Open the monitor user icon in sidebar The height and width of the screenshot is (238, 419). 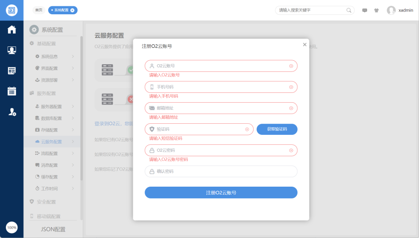12,50
